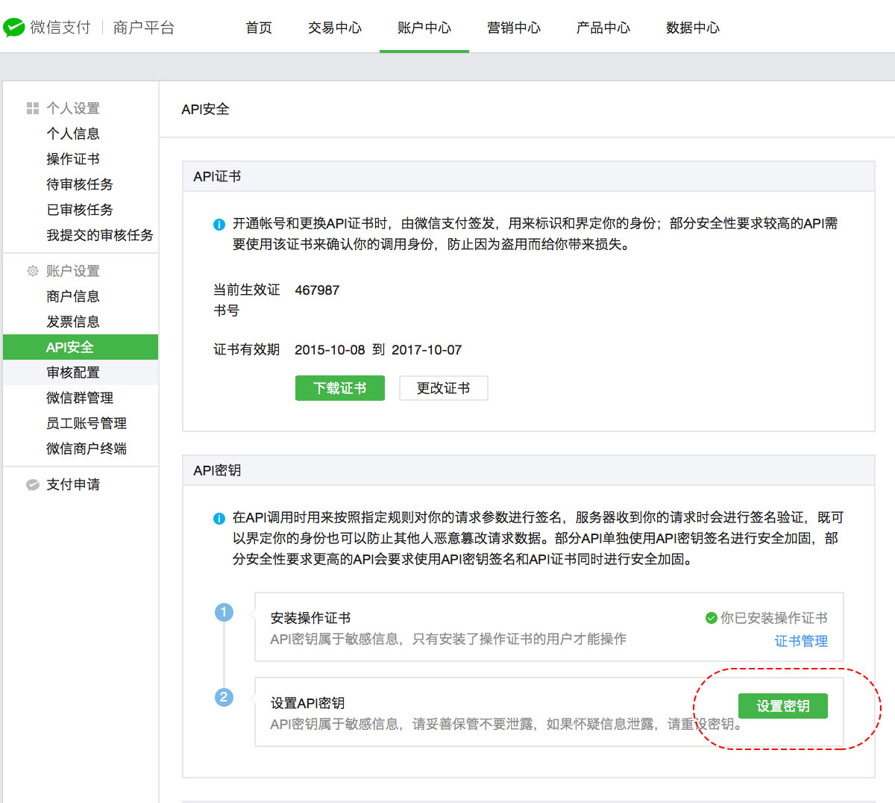
Task: Open 我提交的审核任务 in sidebar
Action: [x=100, y=235]
